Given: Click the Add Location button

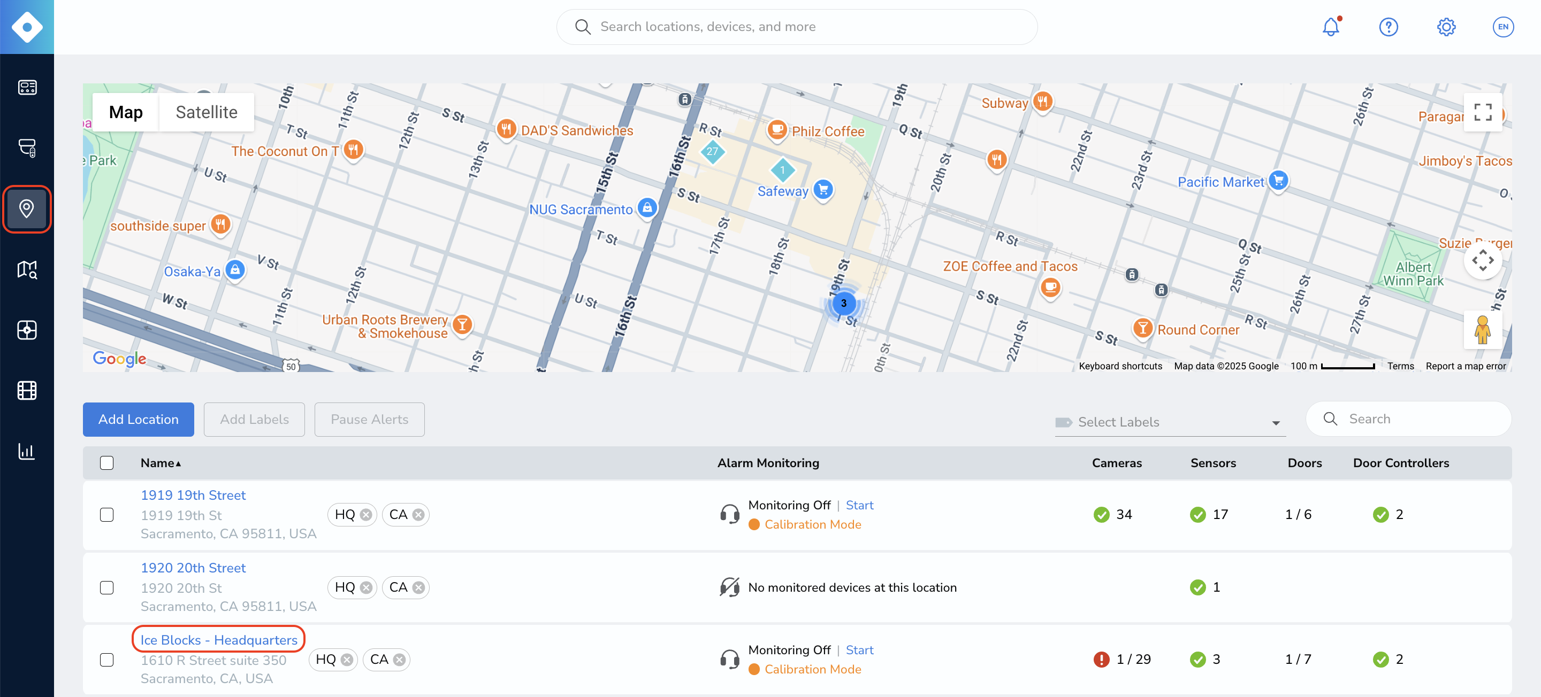Looking at the screenshot, I should [138, 419].
